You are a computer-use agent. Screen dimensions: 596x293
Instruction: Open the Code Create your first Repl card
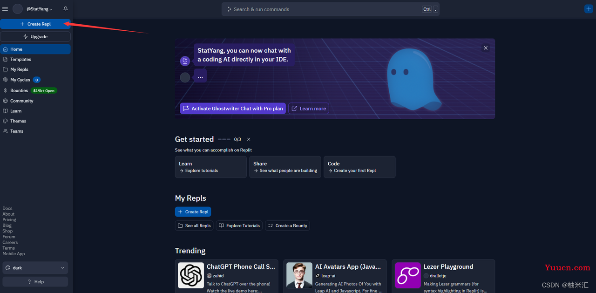click(x=359, y=167)
